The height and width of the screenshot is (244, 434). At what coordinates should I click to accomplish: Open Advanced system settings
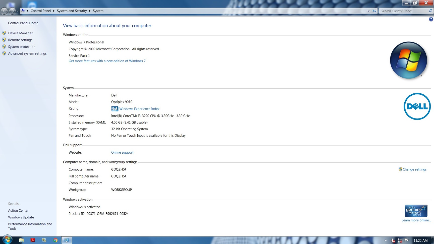(27, 53)
